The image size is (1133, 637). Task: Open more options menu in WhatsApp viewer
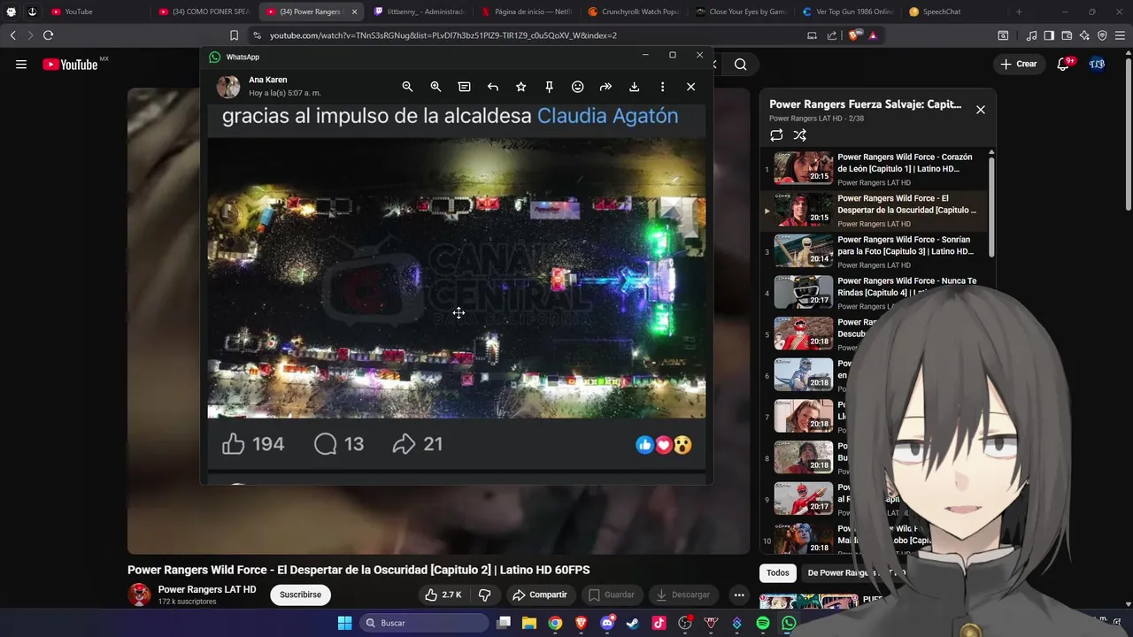pyautogui.click(x=662, y=87)
